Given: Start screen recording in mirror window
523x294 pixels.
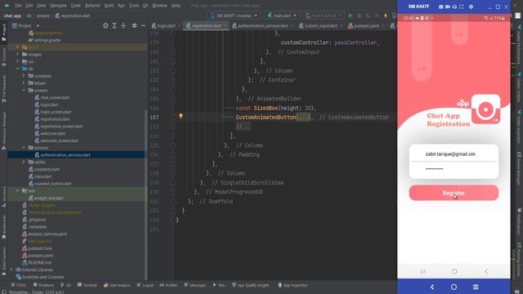Looking at the screenshot, I should tap(448, 7).
